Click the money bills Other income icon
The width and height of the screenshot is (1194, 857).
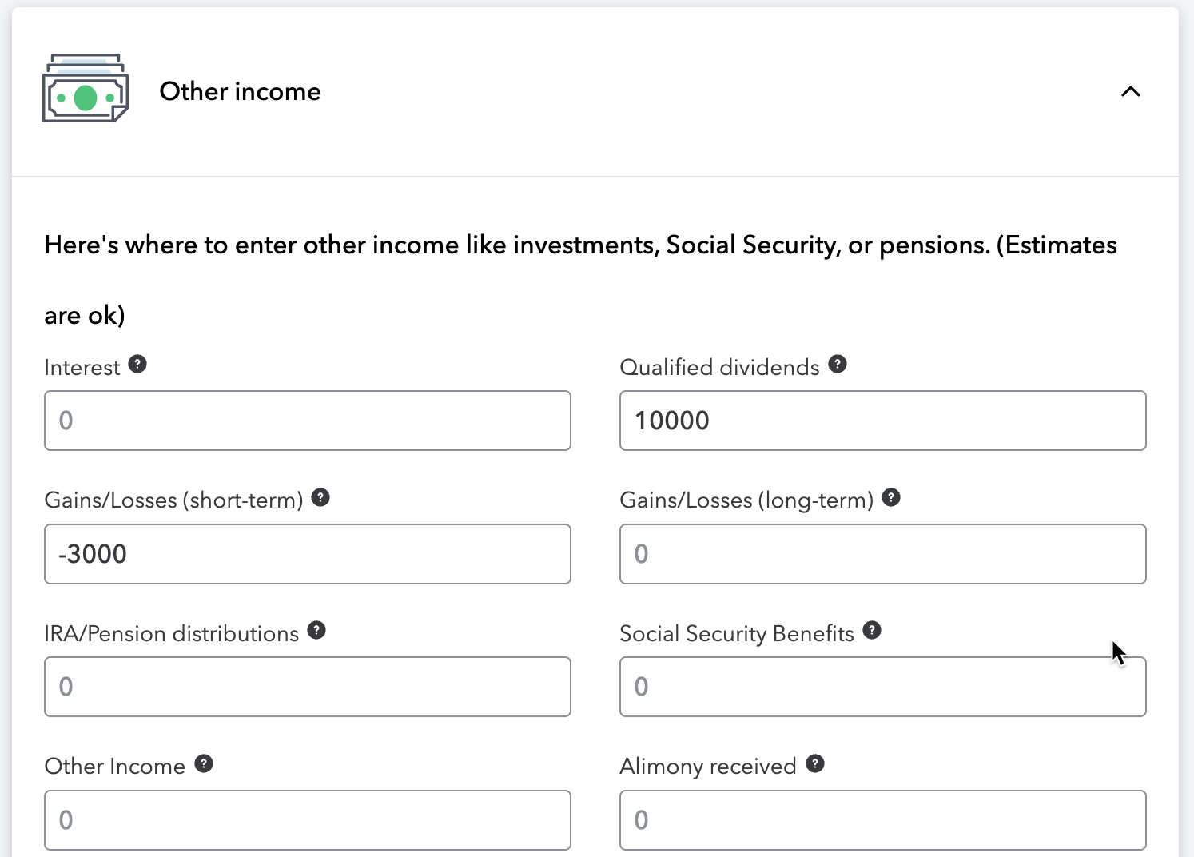click(86, 88)
